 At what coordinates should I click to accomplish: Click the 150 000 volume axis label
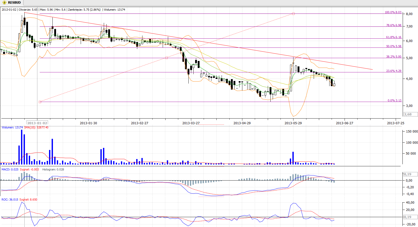pyautogui.click(x=412, y=132)
